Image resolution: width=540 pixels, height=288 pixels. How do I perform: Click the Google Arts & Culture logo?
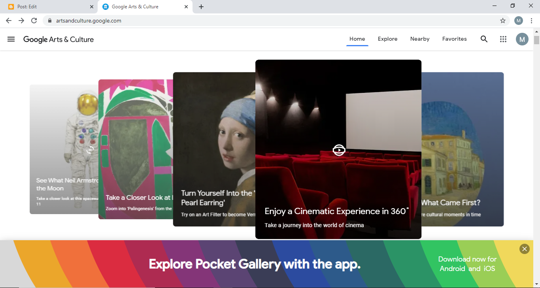(x=59, y=40)
